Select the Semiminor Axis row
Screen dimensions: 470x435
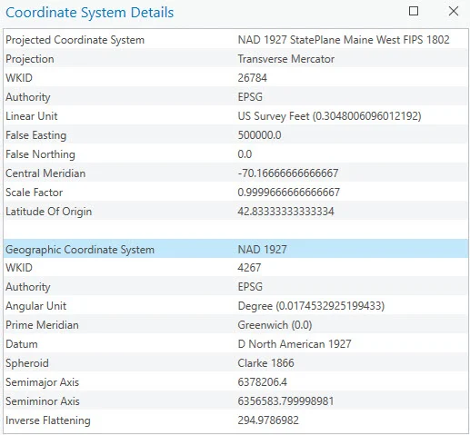point(235,401)
